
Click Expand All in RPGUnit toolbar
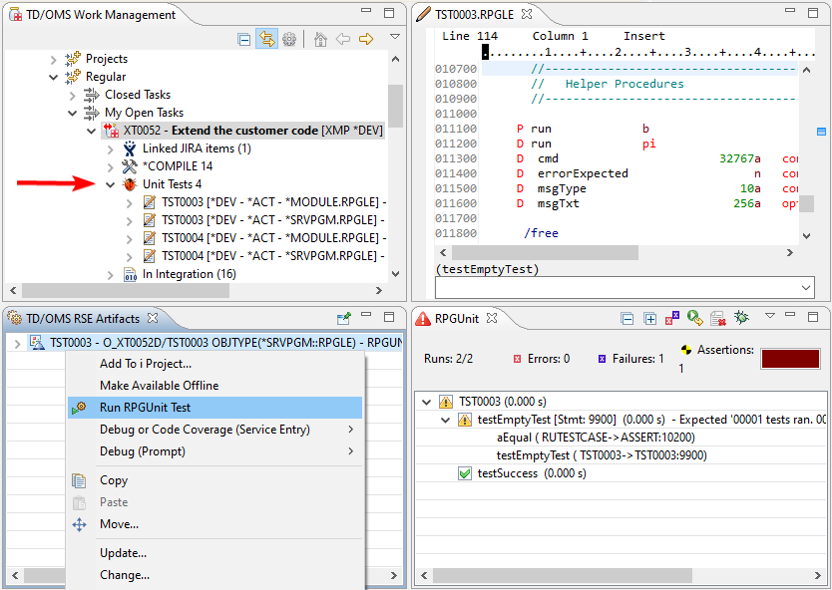[x=650, y=319]
